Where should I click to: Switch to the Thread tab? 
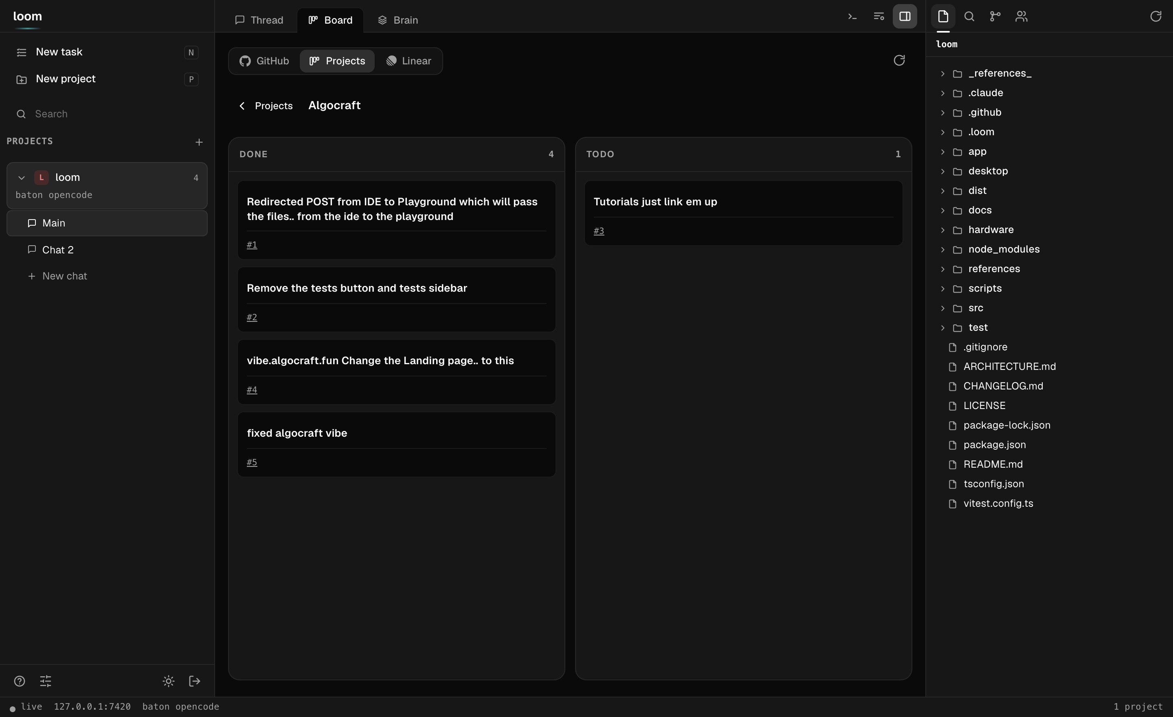(259, 20)
